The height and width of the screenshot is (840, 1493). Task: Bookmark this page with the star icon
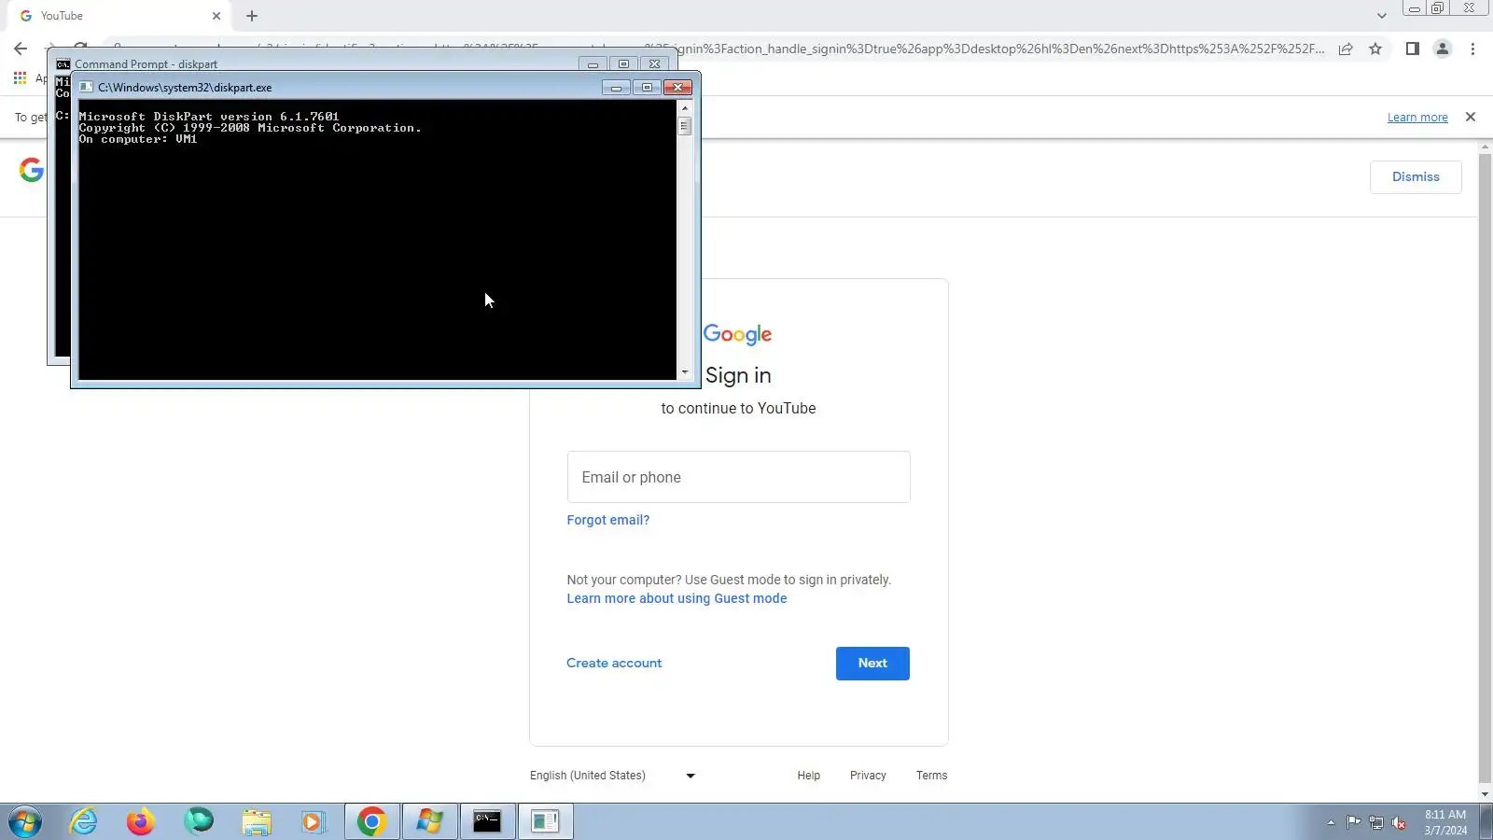[1375, 49]
